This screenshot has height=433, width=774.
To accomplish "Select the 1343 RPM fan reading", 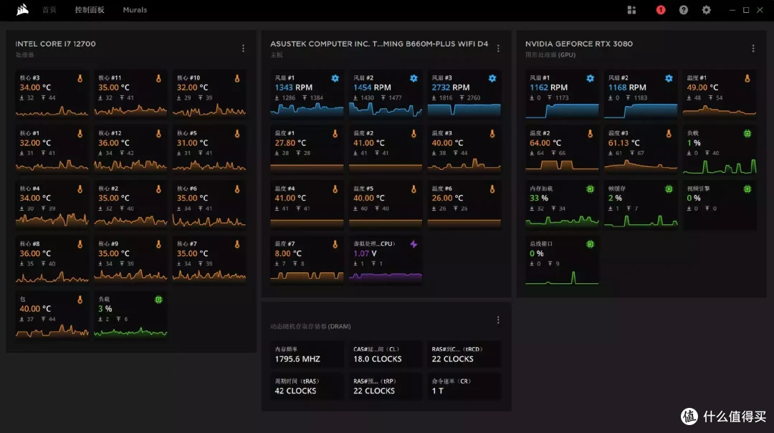I will [293, 87].
